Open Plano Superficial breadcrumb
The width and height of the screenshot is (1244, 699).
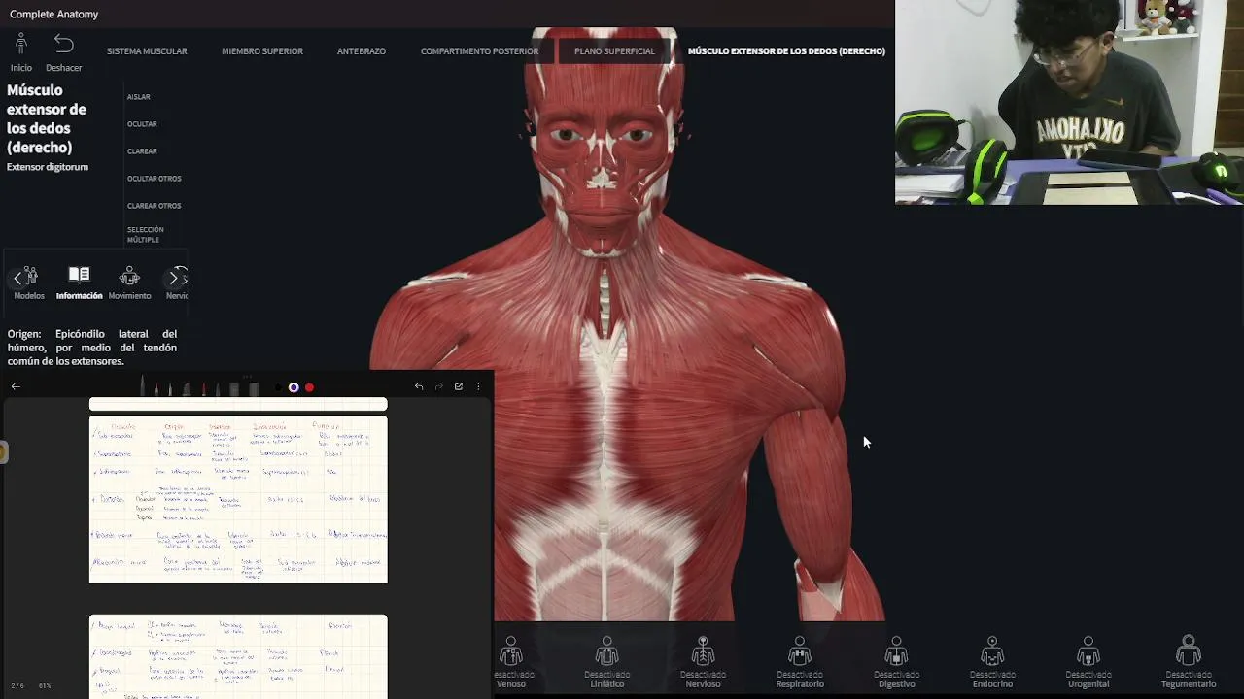[x=614, y=51]
